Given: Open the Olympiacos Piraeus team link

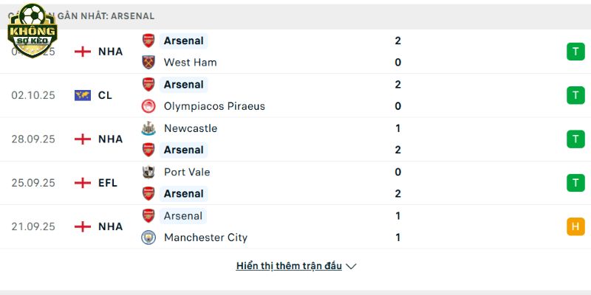Looking at the screenshot, I should (214, 106).
